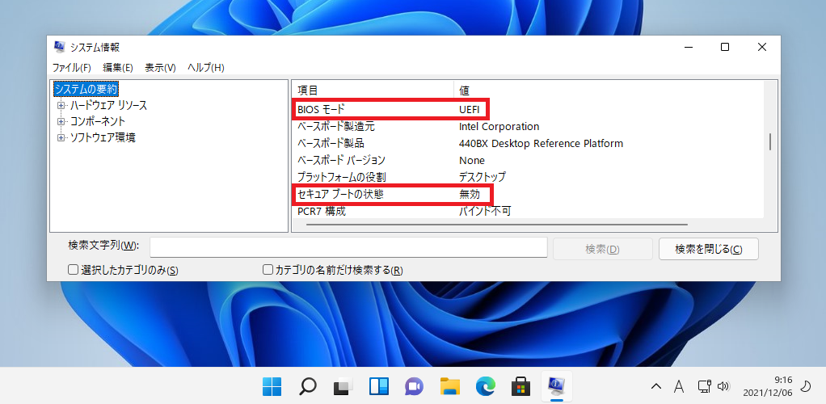Open the Windows Start menu

coord(272,387)
